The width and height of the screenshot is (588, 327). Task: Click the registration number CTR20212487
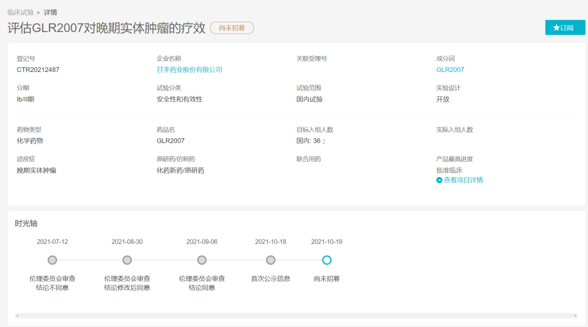click(38, 70)
